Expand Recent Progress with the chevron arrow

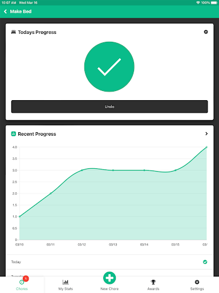point(206,134)
